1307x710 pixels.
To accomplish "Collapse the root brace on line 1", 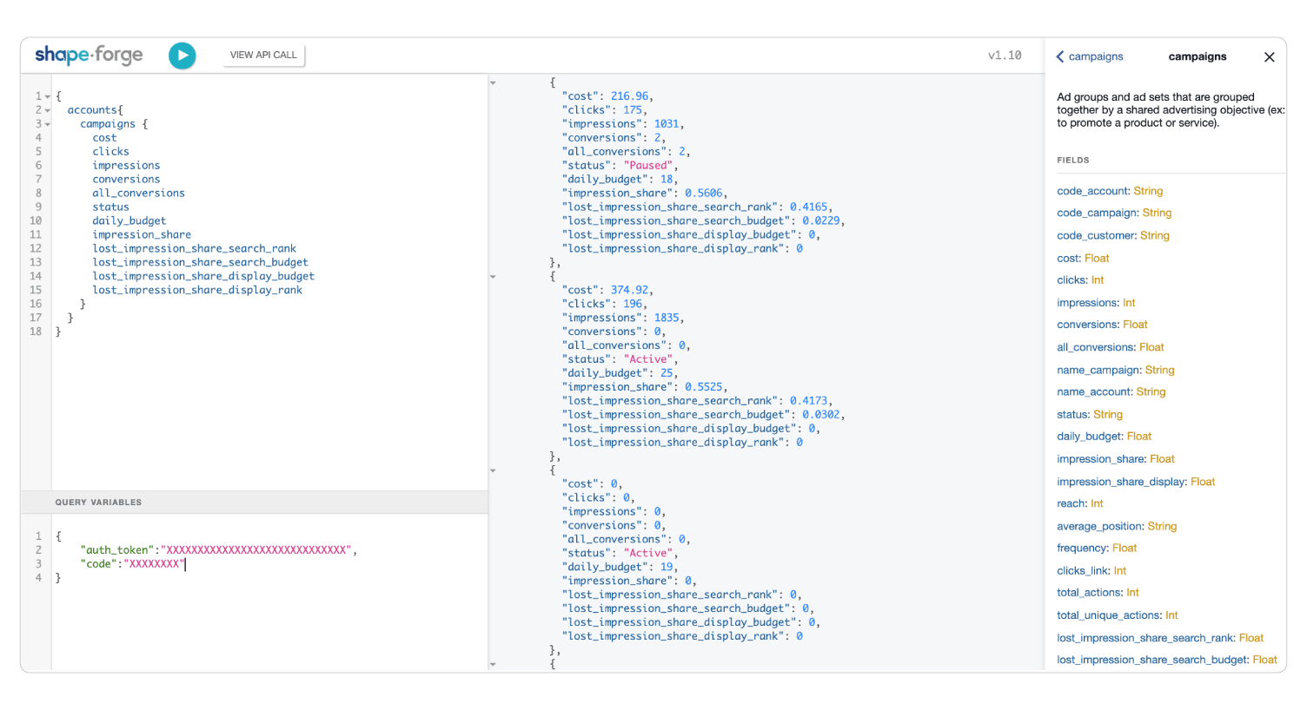I will pos(48,96).
